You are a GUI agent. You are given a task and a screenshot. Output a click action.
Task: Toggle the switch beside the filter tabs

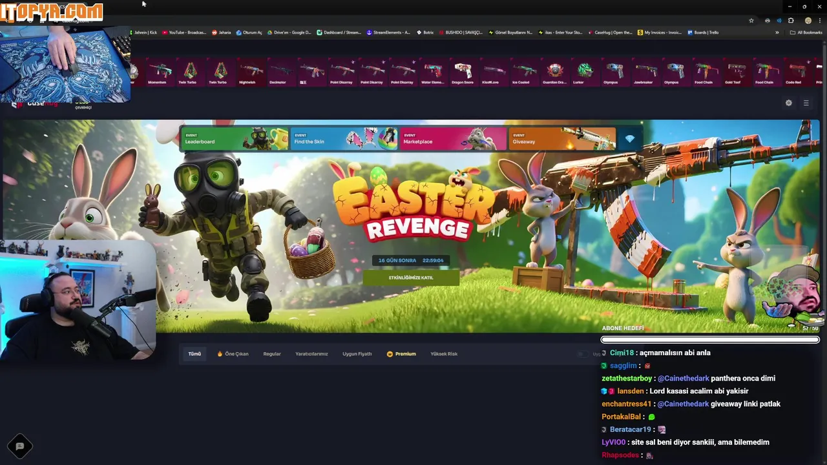pyautogui.click(x=583, y=354)
